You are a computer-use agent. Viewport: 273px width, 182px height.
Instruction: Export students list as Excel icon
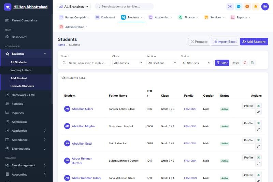[253, 63]
